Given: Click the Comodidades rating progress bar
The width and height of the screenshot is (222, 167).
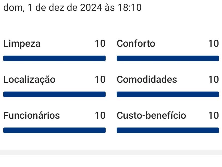Looking at the screenshot, I should point(168,94).
